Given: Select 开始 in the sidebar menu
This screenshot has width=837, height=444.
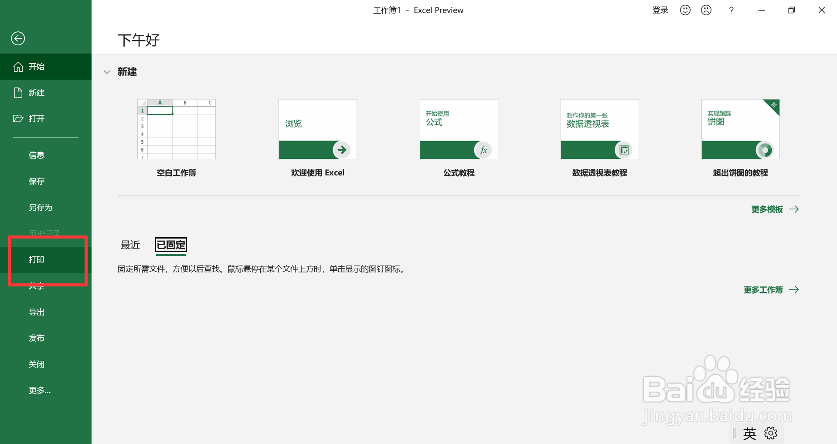Looking at the screenshot, I should (46, 67).
